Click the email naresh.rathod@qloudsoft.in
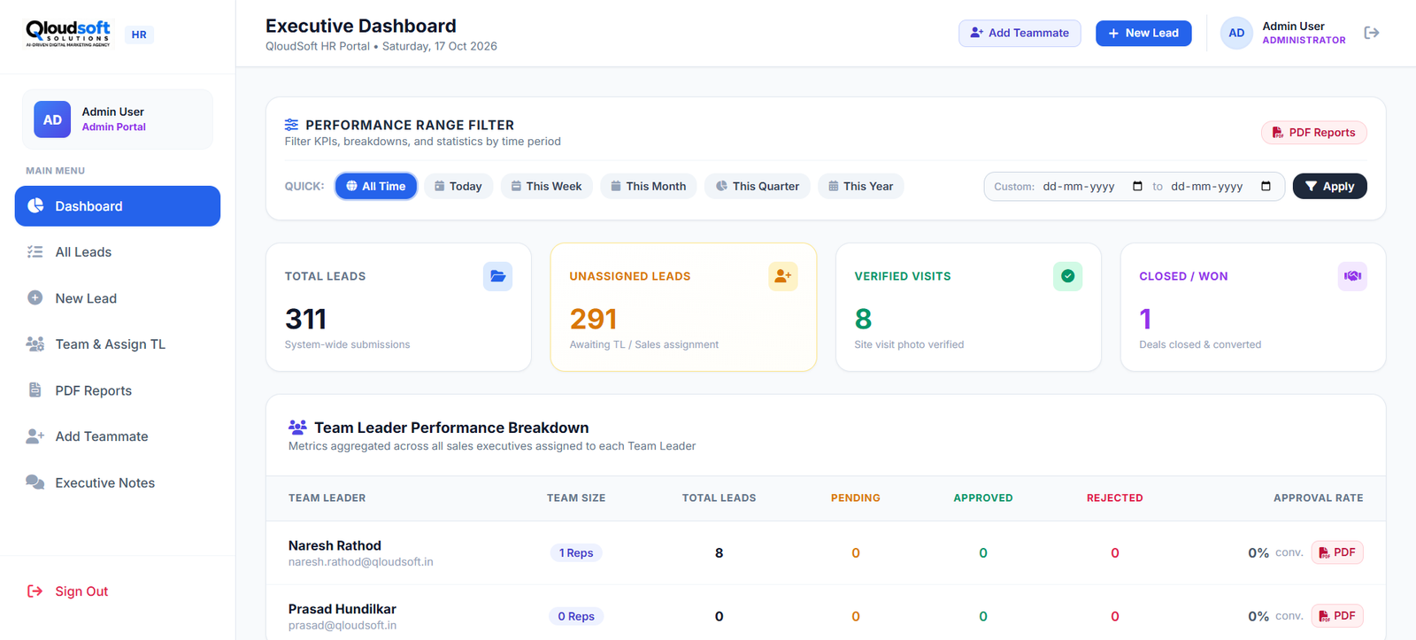The height and width of the screenshot is (640, 1416). tap(360, 562)
